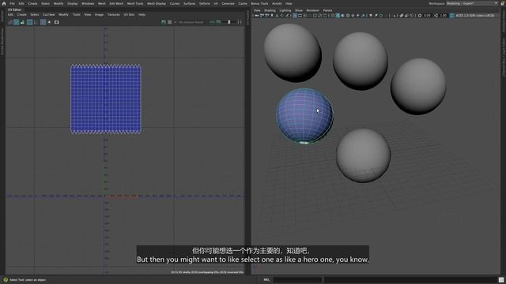The image size is (506, 284).
Task: Toggle checker map icon in UV Editor
Action: coord(170,22)
